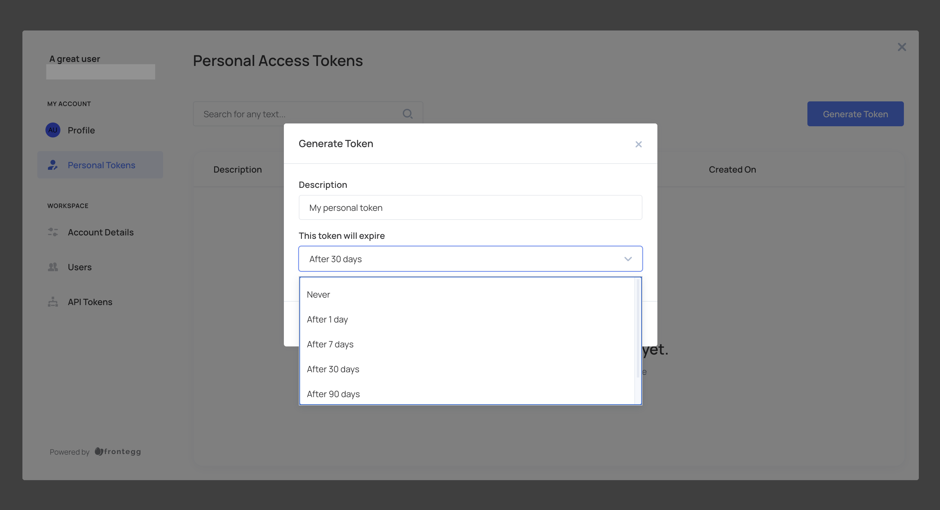Image resolution: width=940 pixels, height=510 pixels.
Task: Click the API Tokens hierarchy icon
Action: pyautogui.click(x=53, y=302)
